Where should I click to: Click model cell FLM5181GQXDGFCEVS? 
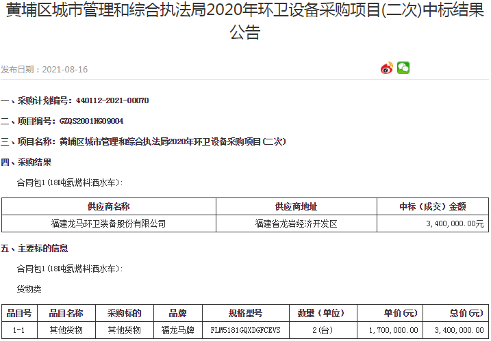245,330
